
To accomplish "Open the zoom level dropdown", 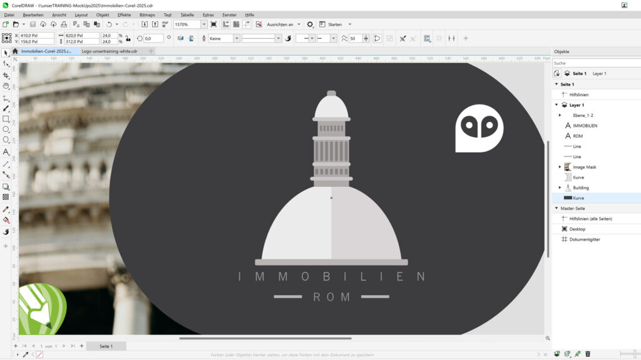I will (203, 24).
